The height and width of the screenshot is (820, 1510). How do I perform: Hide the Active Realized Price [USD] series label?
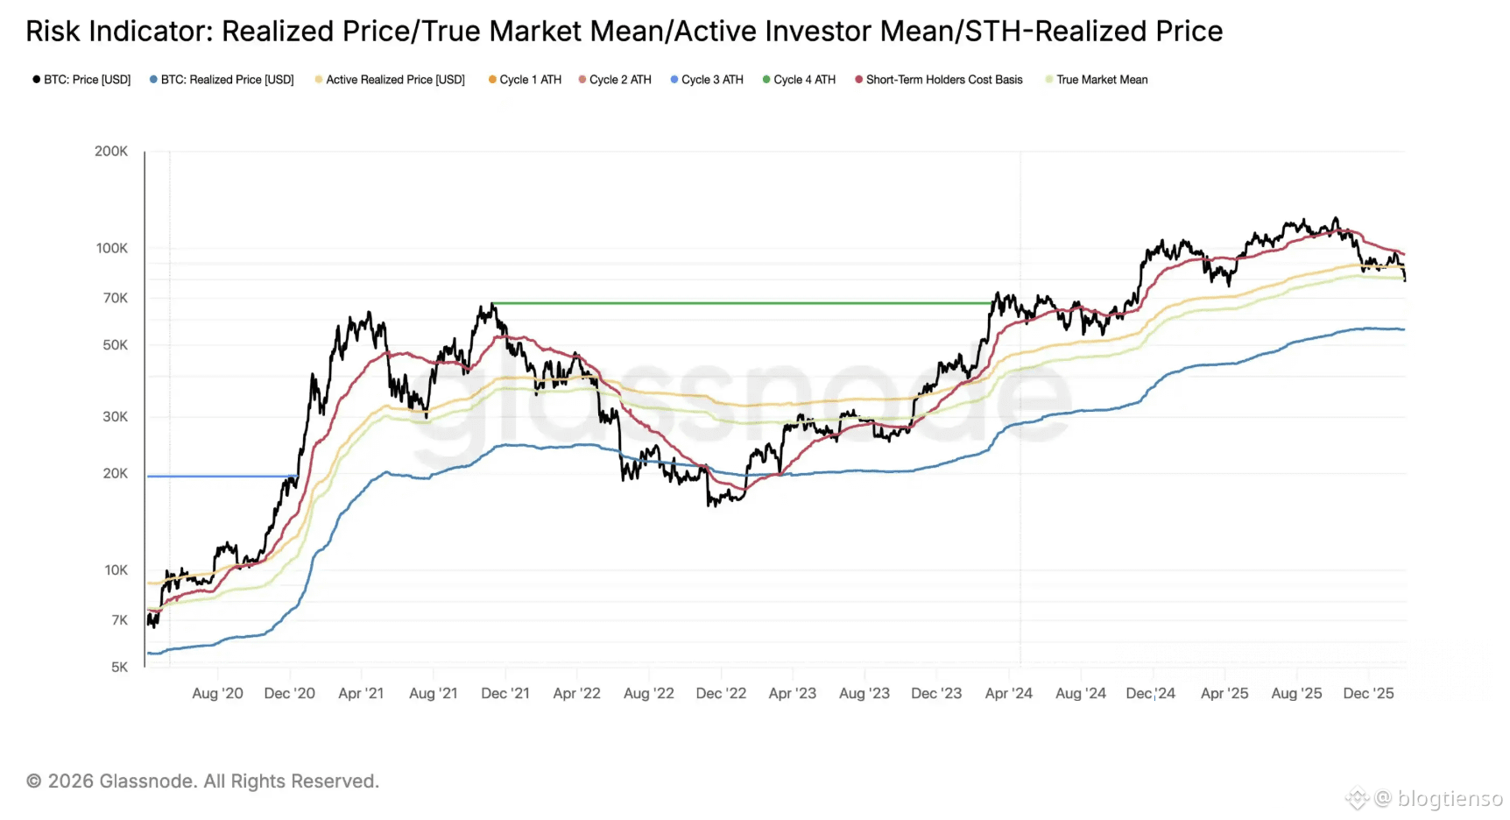pyautogui.click(x=395, y=80)
